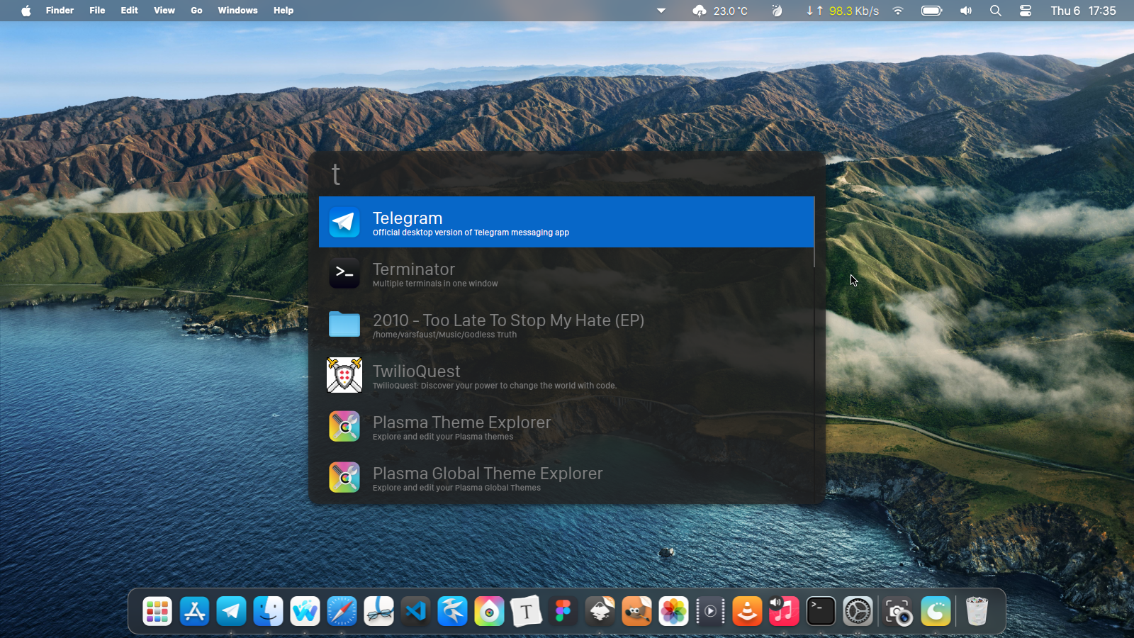The width and height of the screenshot is (1134, 638).
Task: Expand the hidden tray icons arrow
Action: [x=661, y=11]
